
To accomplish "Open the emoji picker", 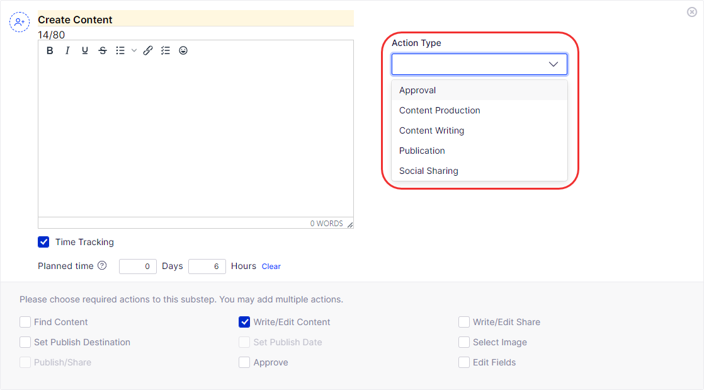I will 183,51.
